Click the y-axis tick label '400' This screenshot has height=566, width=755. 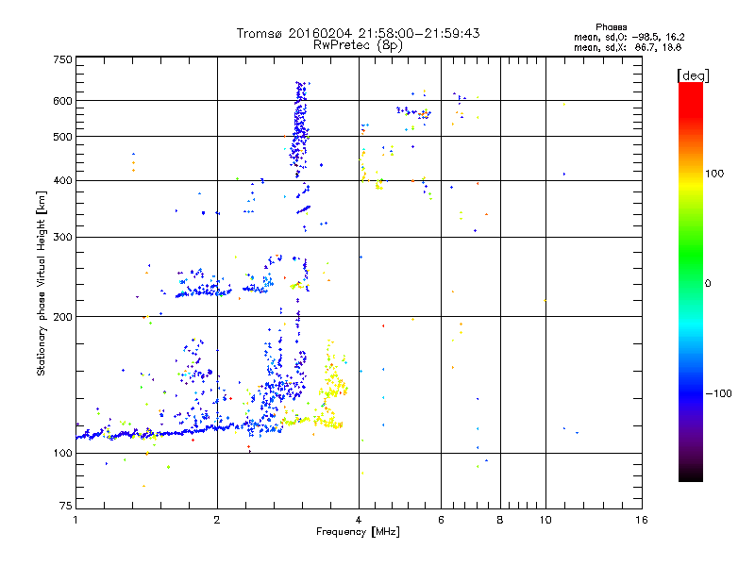tap(62, 181)
